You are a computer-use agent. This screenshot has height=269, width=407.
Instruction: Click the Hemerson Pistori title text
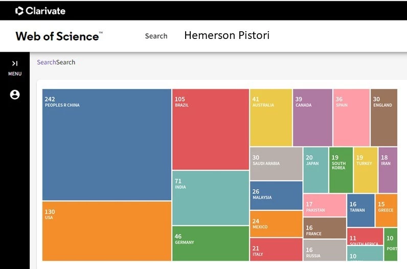tap(227, 35)
